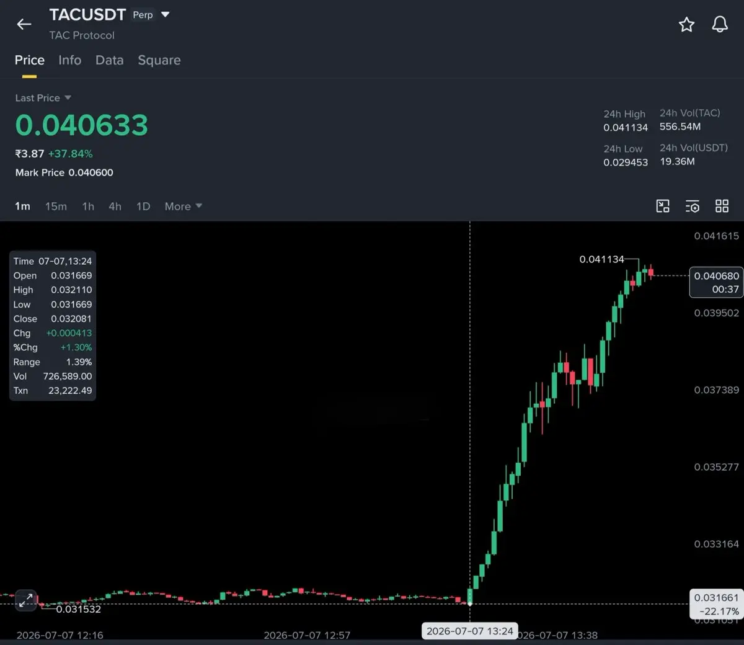Click the crosshair time label 2026-07-07 13:24
This screenshot has height=645, width=744.
(x=469, y=631)
